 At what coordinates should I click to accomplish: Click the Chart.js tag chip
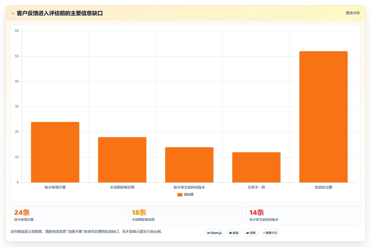click(214, 233)
